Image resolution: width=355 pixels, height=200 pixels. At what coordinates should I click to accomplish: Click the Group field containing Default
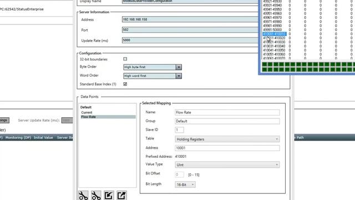(227, 121)
